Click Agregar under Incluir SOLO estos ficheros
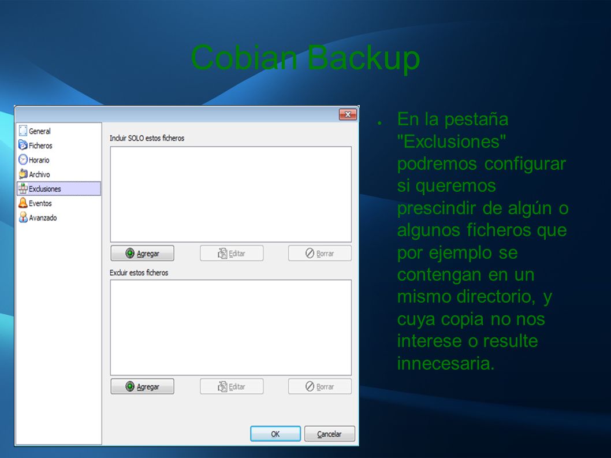The width and height of the screenshot is (611, 458). pos(142,254)
